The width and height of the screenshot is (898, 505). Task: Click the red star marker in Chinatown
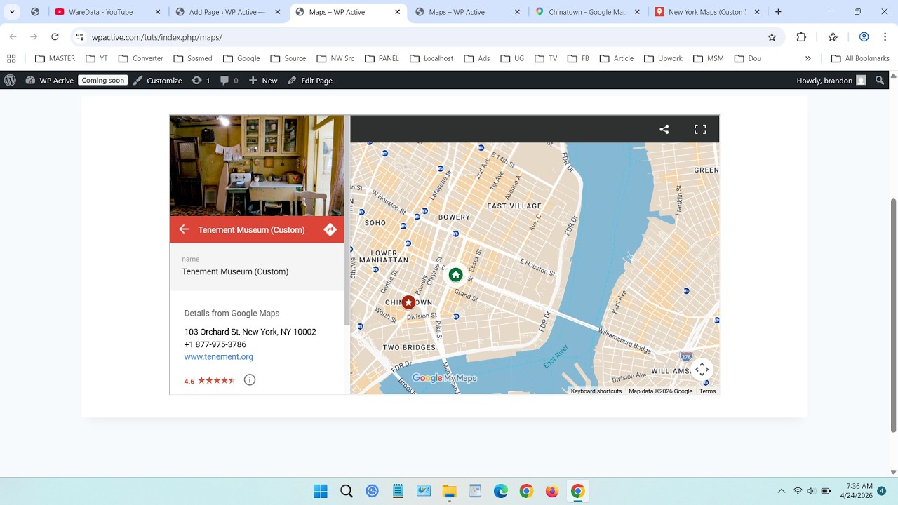pos(408,302)
